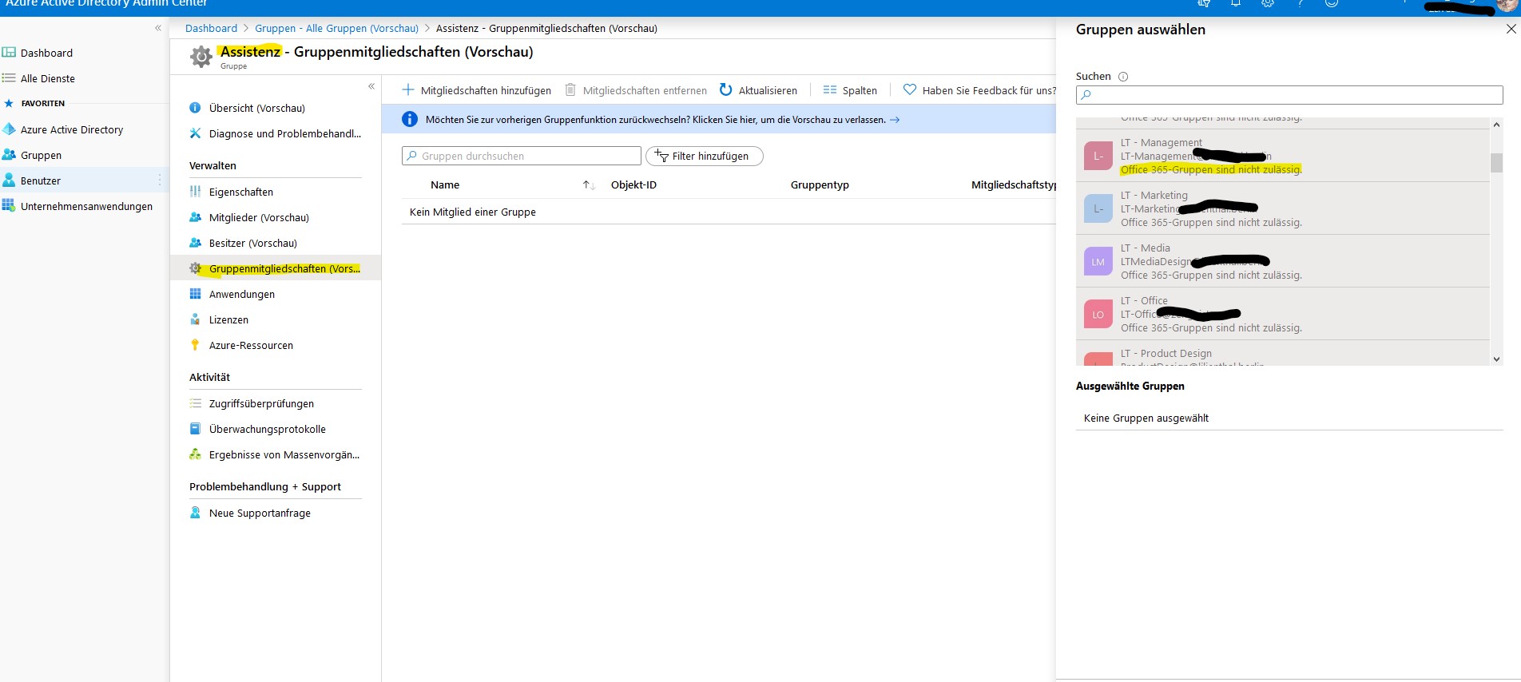Click the Überwachungsprotokolle log icon

195,429
